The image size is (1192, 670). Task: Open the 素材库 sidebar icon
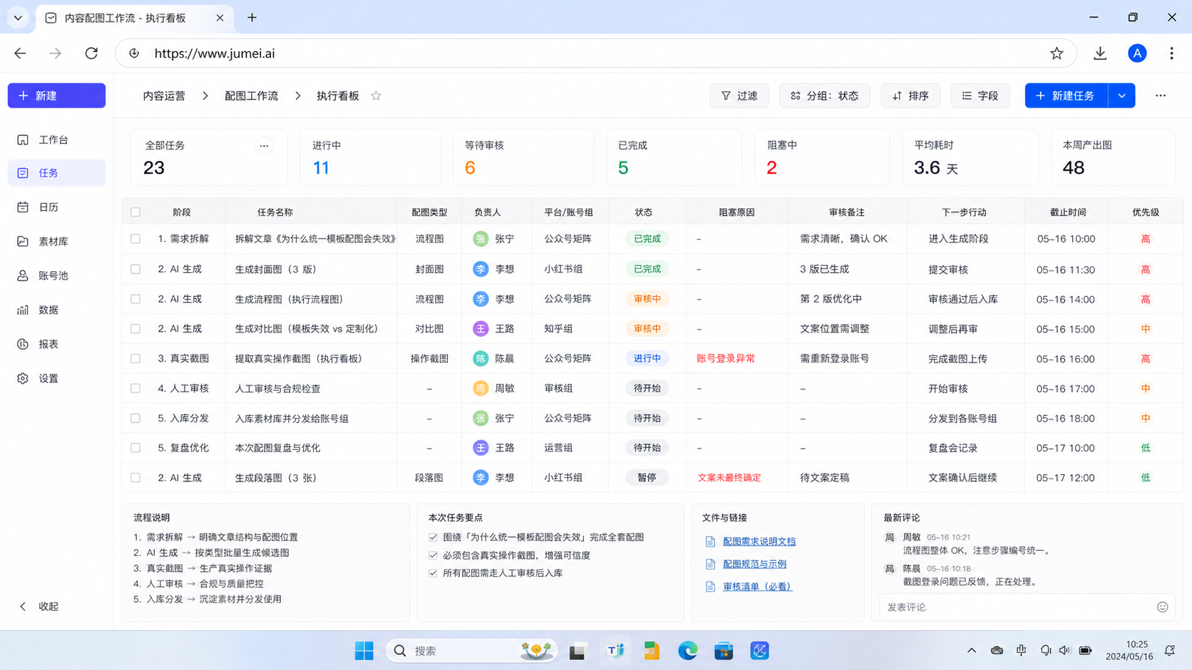click(23, 241)
